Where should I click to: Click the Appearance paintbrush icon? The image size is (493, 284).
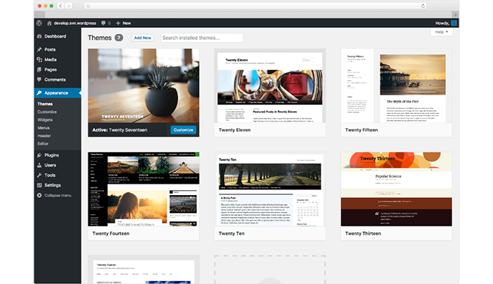click(39, 93)
